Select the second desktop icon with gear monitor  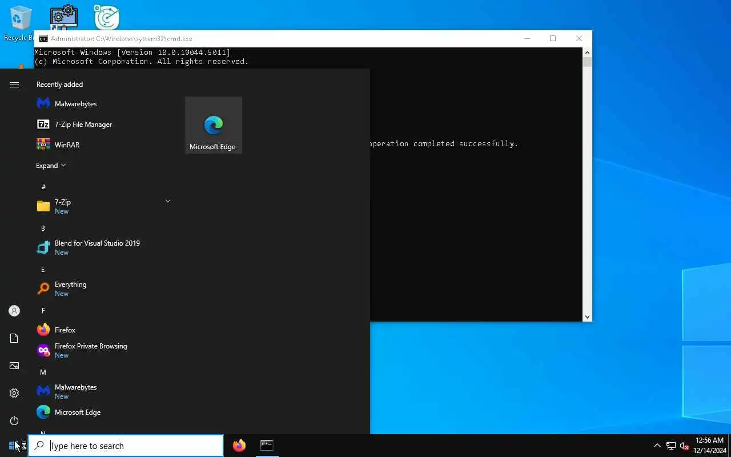(x=63, y=17)
